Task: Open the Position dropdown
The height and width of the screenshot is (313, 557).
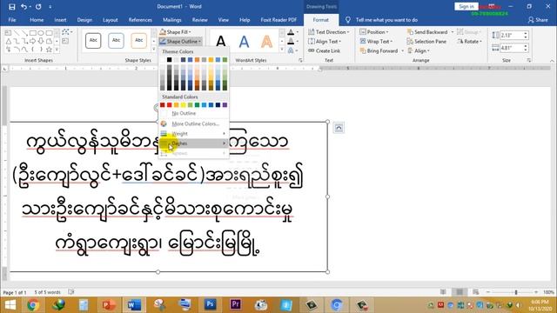Action: pyautogui.click(x=373, y=32)
